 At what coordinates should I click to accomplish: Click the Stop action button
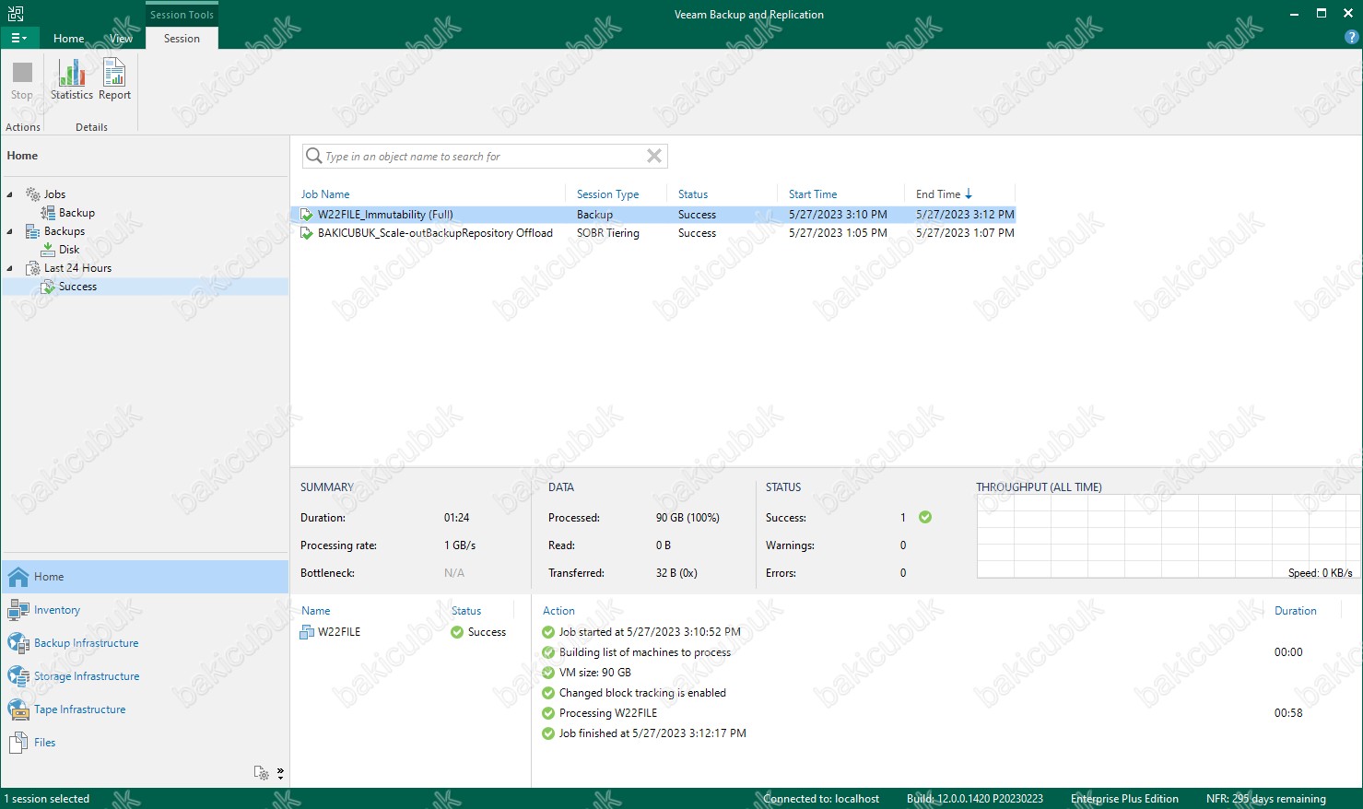(22, 79)
